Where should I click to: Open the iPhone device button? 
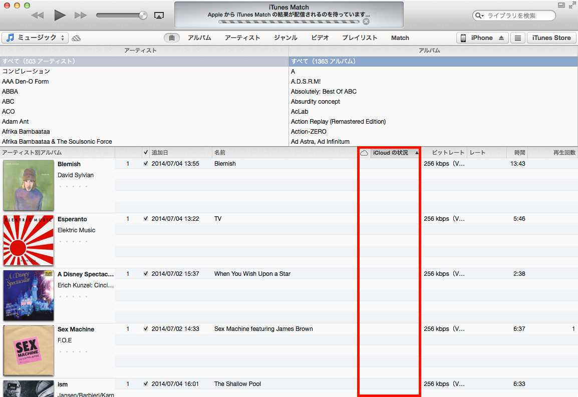[482, 38]
